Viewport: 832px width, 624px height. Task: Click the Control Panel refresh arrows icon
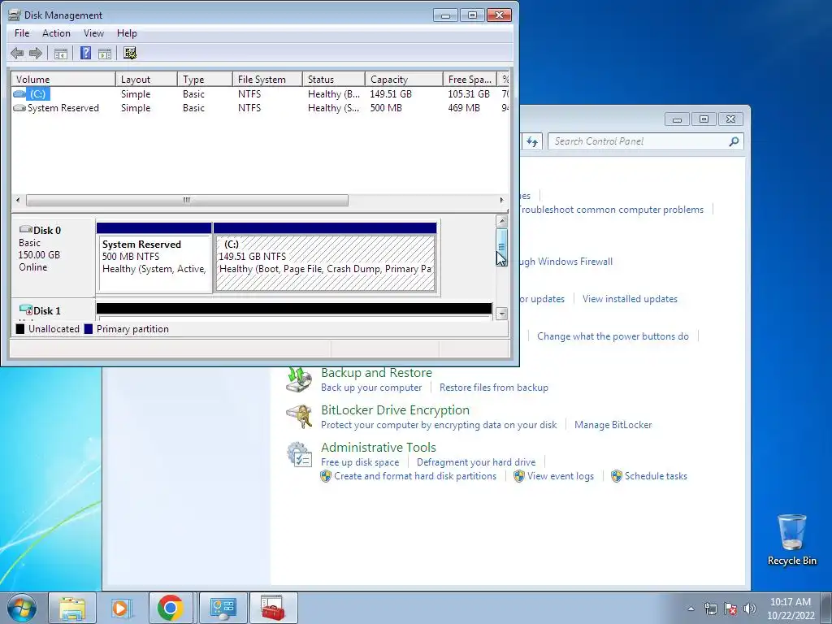532,141
